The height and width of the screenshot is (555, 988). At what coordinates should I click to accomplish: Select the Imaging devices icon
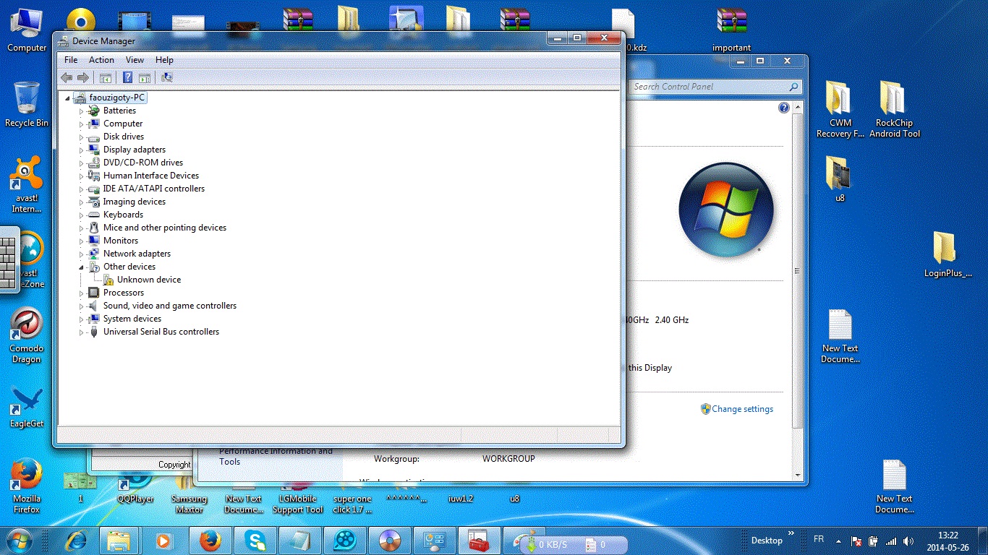[x=93, y=202]
